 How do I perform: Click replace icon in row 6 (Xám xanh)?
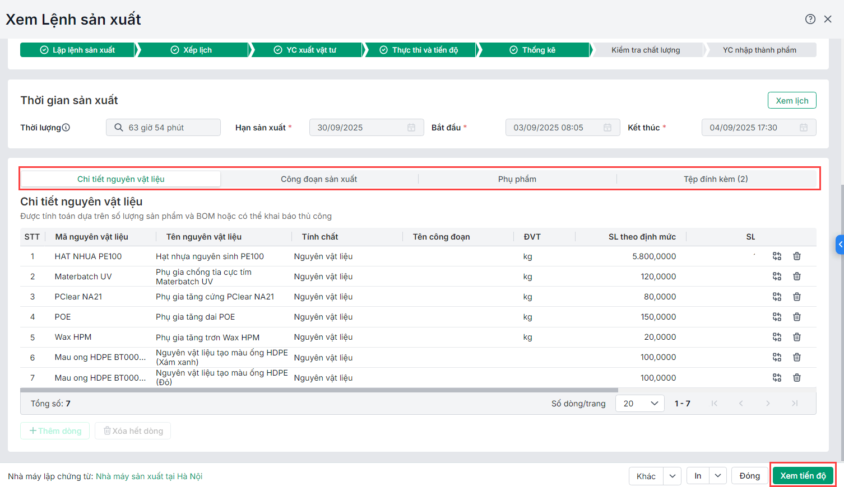(x=777, y=357)
